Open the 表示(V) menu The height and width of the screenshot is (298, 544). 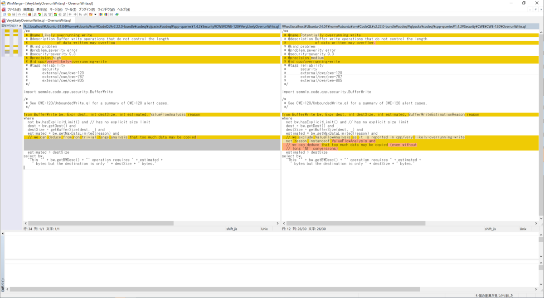pyautogui.click(x=42, y=9)
